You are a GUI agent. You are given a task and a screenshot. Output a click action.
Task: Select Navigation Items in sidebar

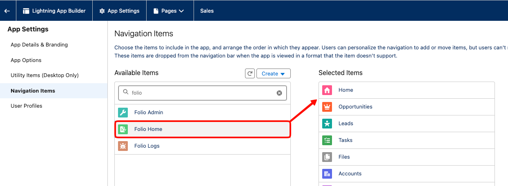click(53, 91)
